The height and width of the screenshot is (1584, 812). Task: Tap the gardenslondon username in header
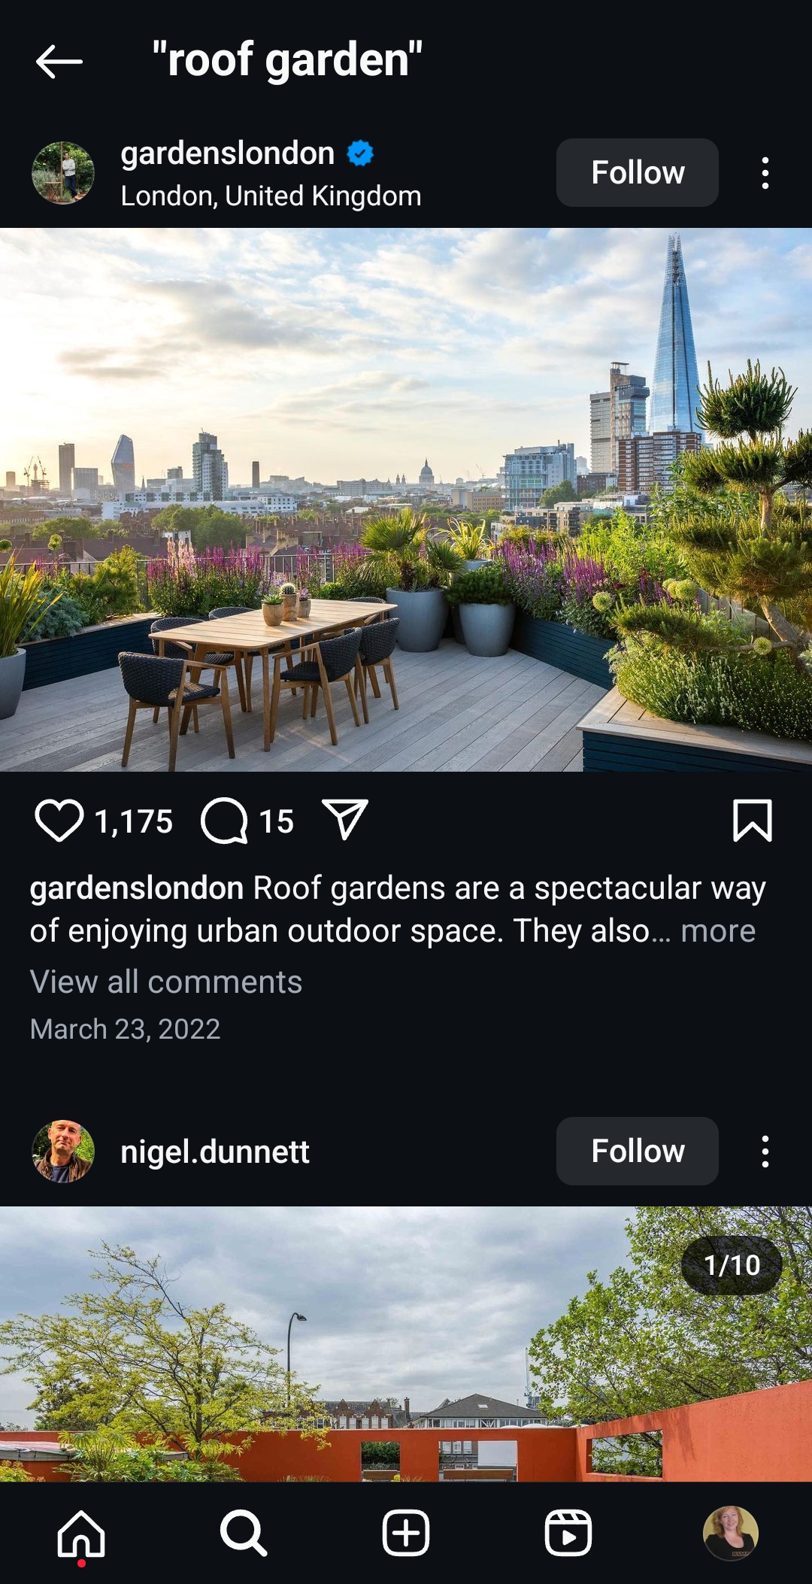(x=228, y=153)
